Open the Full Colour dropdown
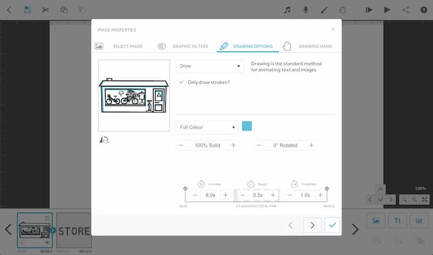Screen dimensions: 433x255 coord(207,127)
